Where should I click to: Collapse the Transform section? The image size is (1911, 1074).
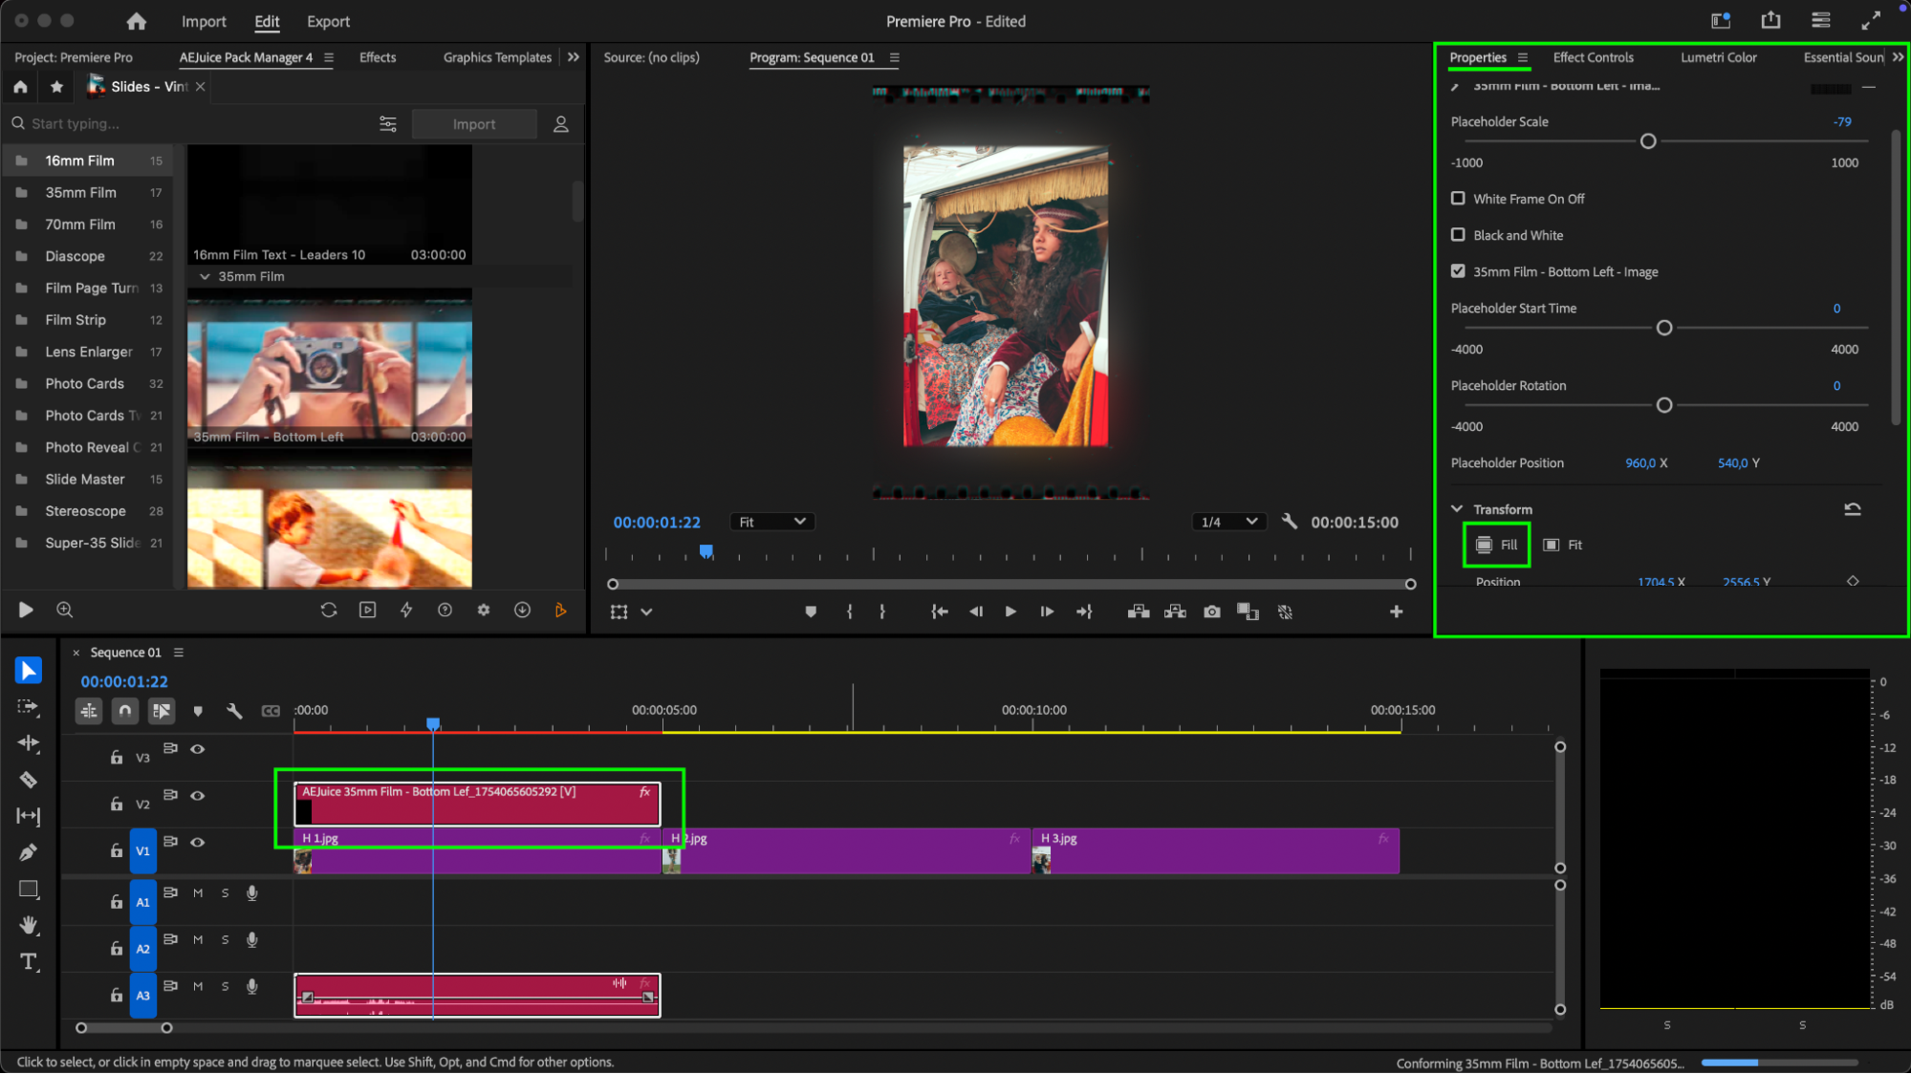click(1457, 509)
